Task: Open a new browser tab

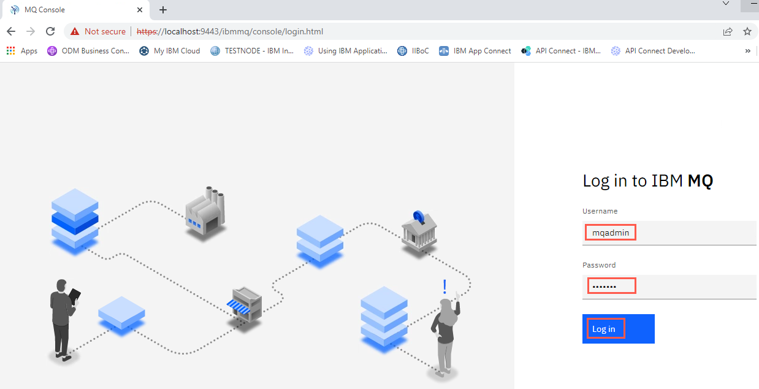Action: coord(163,10)
